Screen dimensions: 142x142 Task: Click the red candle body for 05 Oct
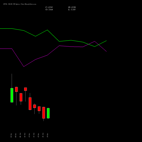pos(16,89)
